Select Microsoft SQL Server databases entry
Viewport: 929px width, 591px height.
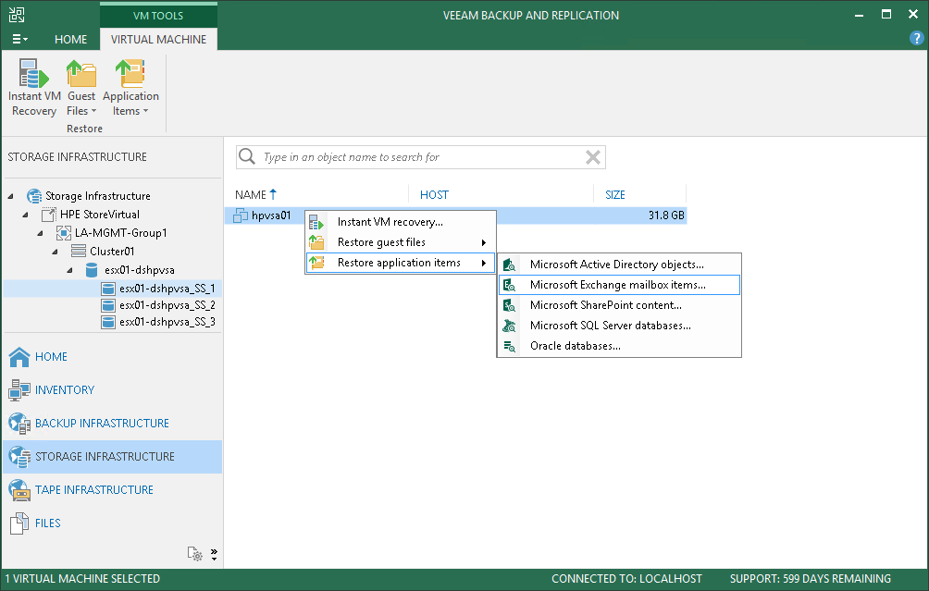pyautogui.click(x=619, y=326)
